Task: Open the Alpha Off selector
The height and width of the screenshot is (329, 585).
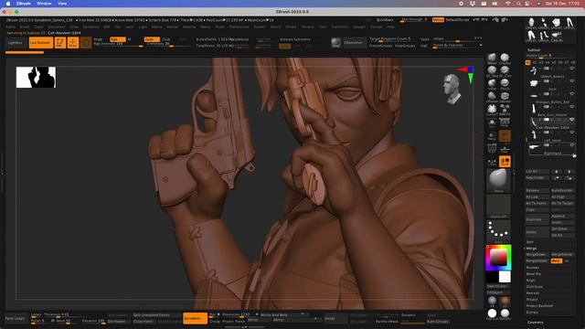Action: 498,206
